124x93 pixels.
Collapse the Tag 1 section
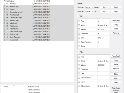pyautogui.click(x=78, y=16)
